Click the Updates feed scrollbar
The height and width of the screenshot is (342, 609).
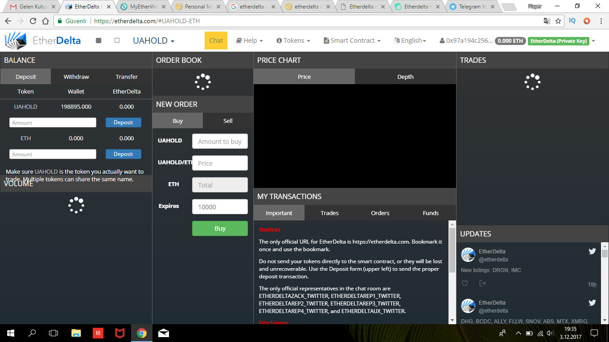point(605,254)
